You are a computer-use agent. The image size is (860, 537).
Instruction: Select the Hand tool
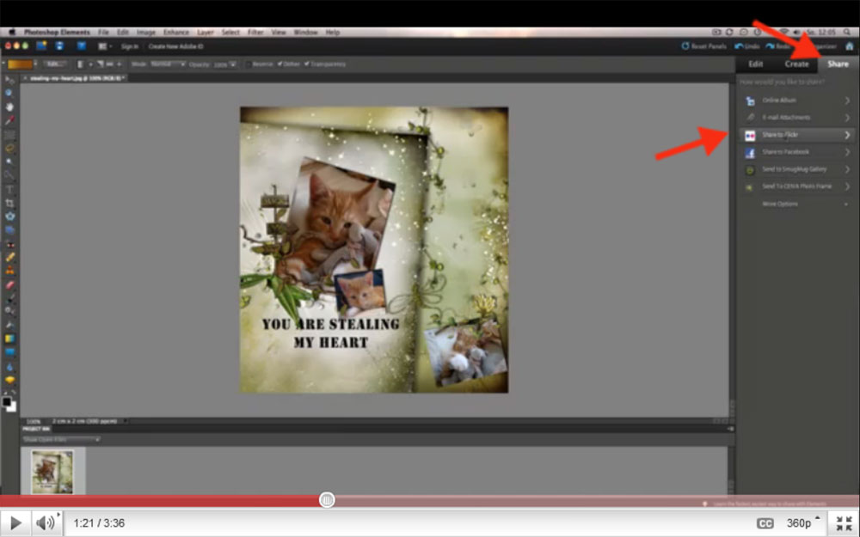coord(9,107)
